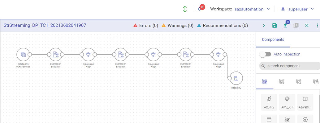Open the Components tab
The width and height of the screenshot is (320, 123).
(273, 39)
